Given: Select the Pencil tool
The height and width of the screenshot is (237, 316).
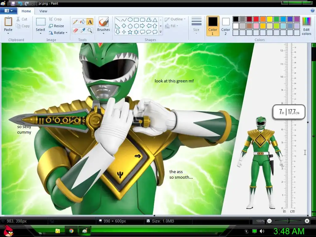Looking at the screenshot, I should (75, 22).
